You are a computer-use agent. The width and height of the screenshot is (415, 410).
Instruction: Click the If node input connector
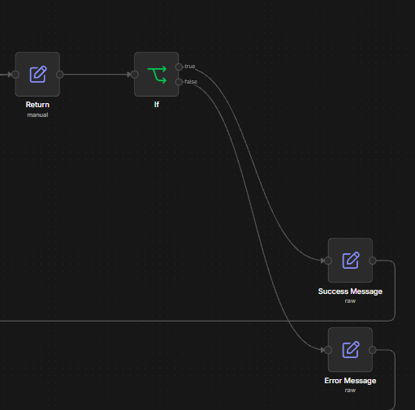pos(135,75)
